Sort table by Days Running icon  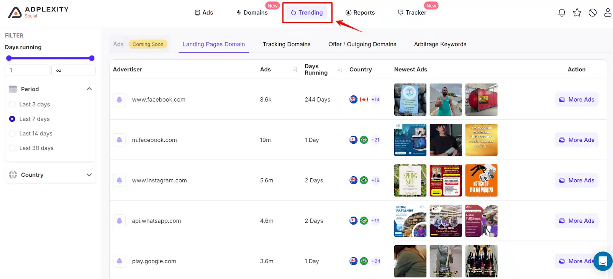(x=340, y=69)
